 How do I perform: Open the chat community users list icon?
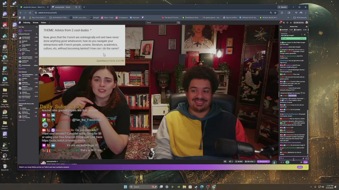tap(306, 27)
